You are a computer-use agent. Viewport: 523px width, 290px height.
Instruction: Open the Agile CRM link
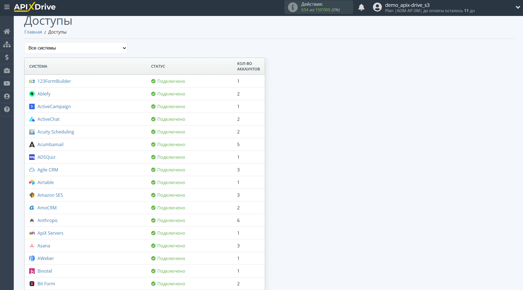pos(48,170)
